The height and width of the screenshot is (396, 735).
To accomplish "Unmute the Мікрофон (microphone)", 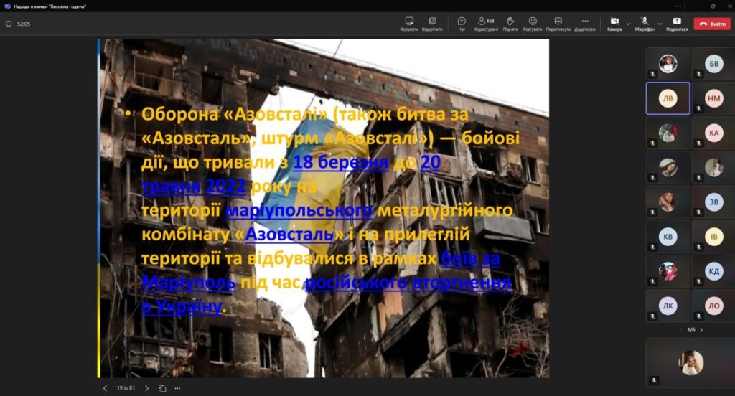I will [645, 24].
